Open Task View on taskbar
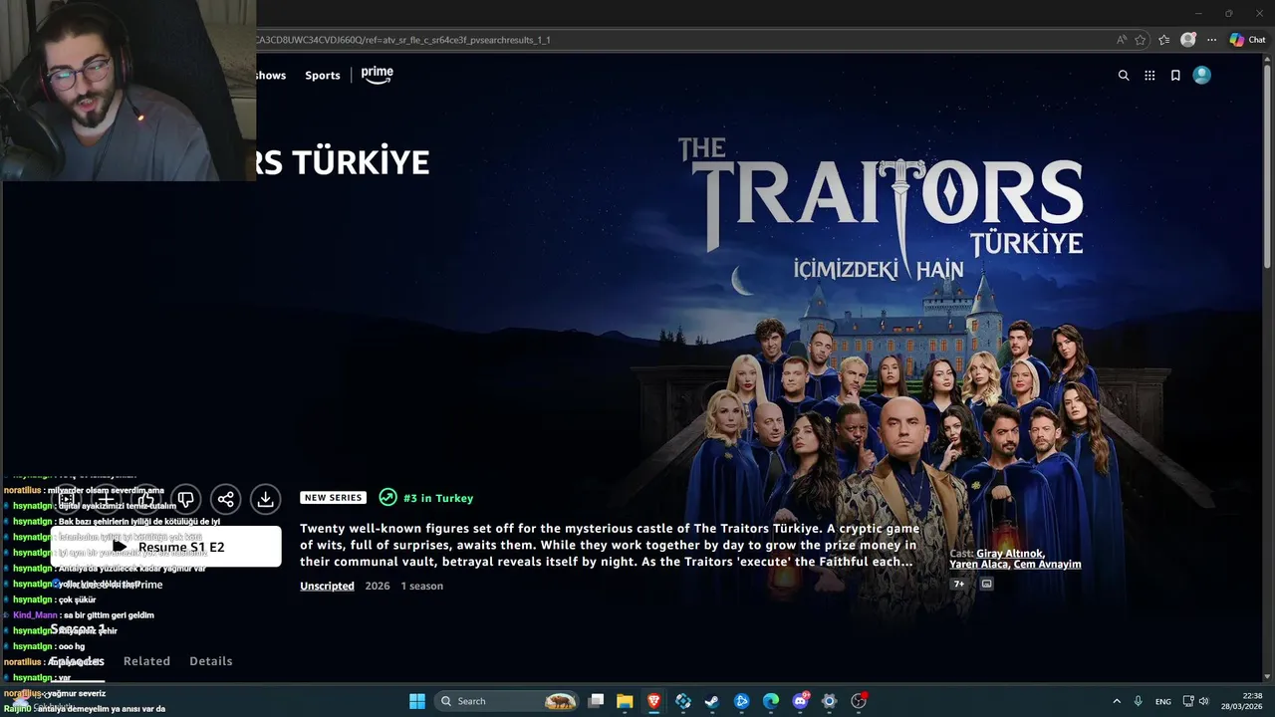Image resolution: width=1275 pixels, height=717 pixels. (596, 701)
